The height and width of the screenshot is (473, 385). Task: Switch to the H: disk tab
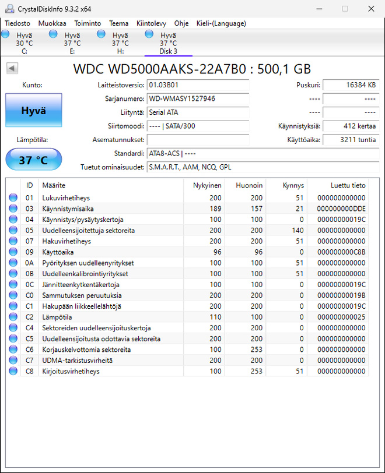point(120,43)
